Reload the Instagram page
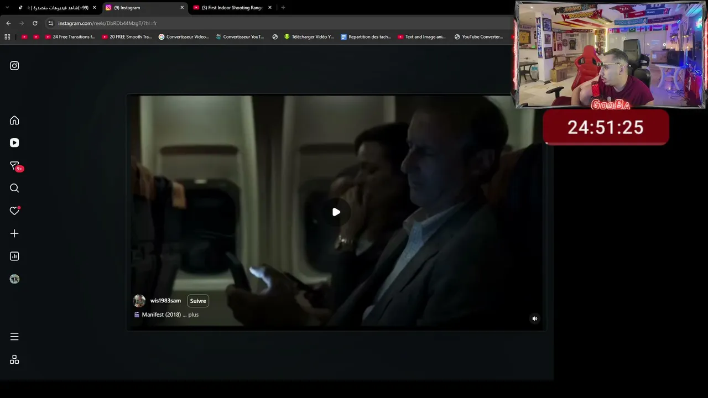This screenshot has width=708, height=398. 35,23
